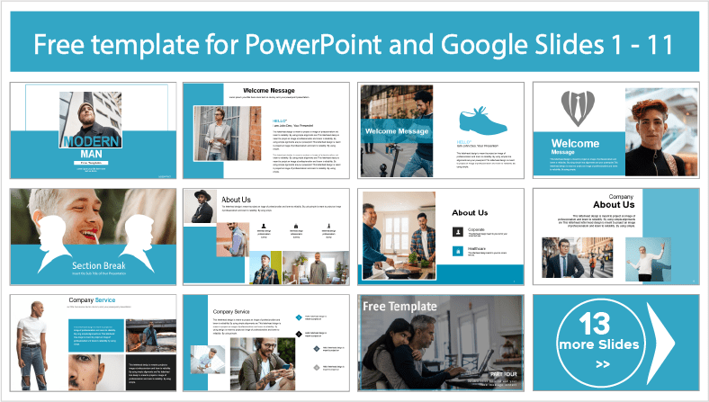Click the title banner Free template for PowerPoint
The image size is (709, 402).
[x=354, y=42]
